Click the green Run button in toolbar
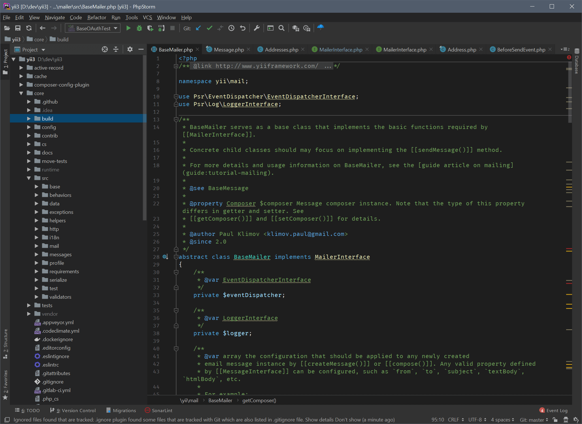Viewport: 582px width, 424px height. [128, 28]
